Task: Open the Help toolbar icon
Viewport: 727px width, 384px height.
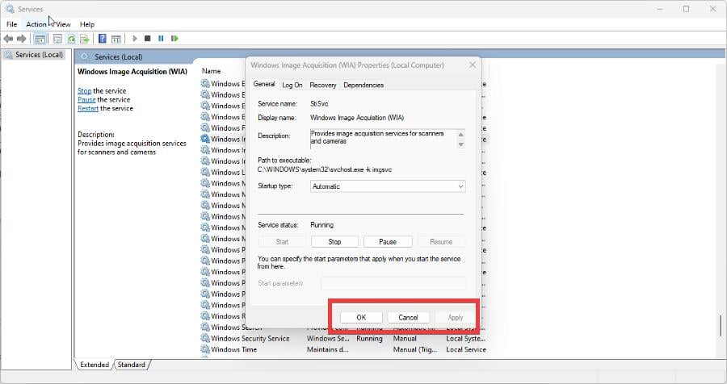Action: coord(103,39)
